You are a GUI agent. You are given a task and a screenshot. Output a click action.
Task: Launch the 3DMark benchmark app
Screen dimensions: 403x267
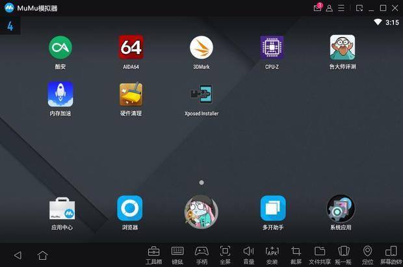click(201, 47)
